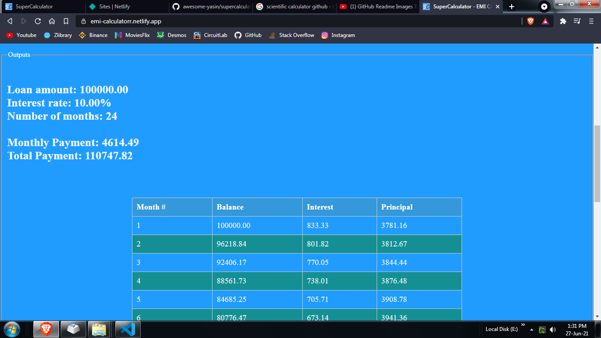
Task: Click the Loan amount: 100000.00 text
Action: pos(68,90)
